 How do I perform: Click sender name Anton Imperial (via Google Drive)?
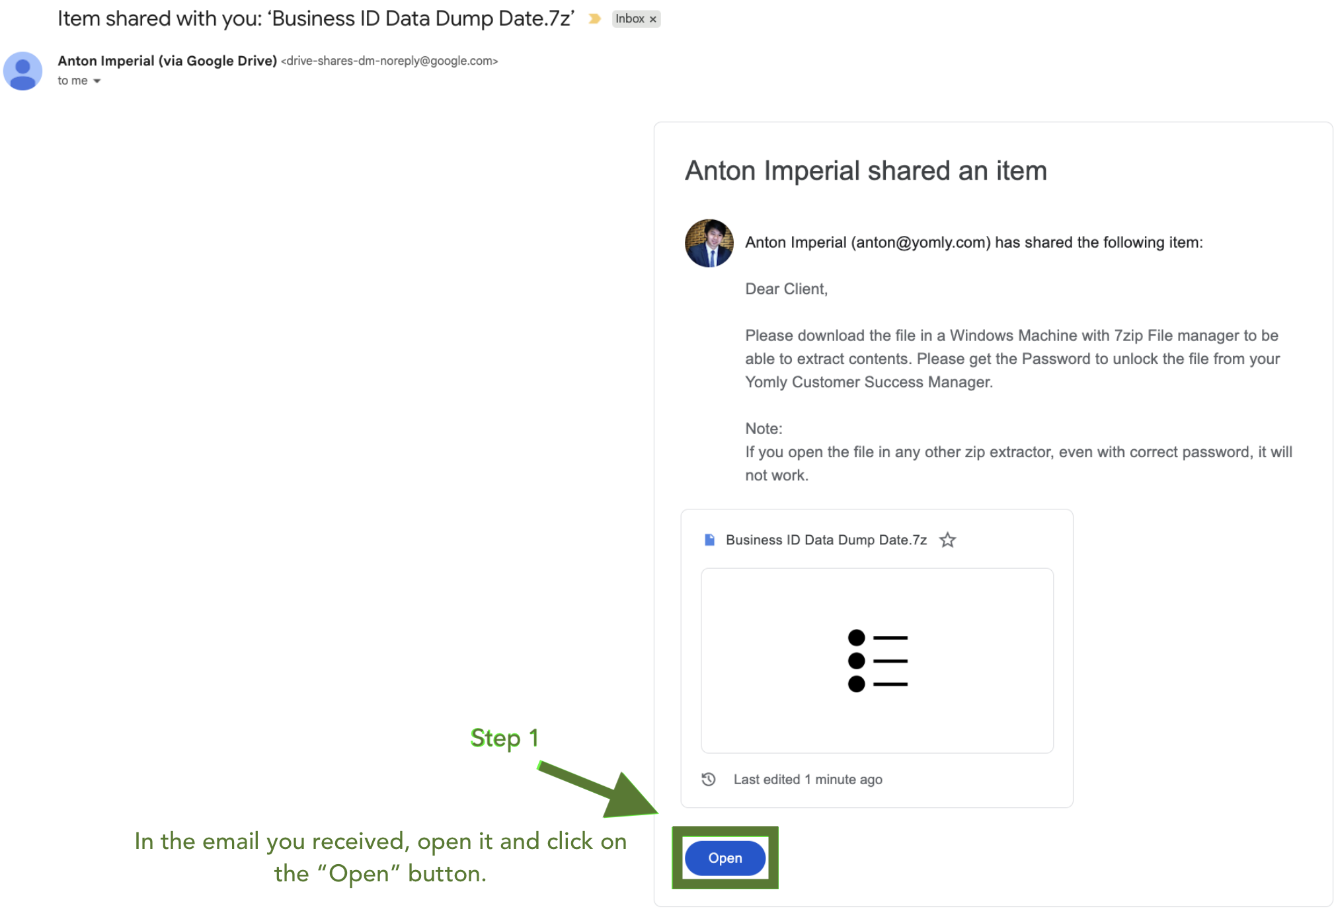click(x=167, y=61)
